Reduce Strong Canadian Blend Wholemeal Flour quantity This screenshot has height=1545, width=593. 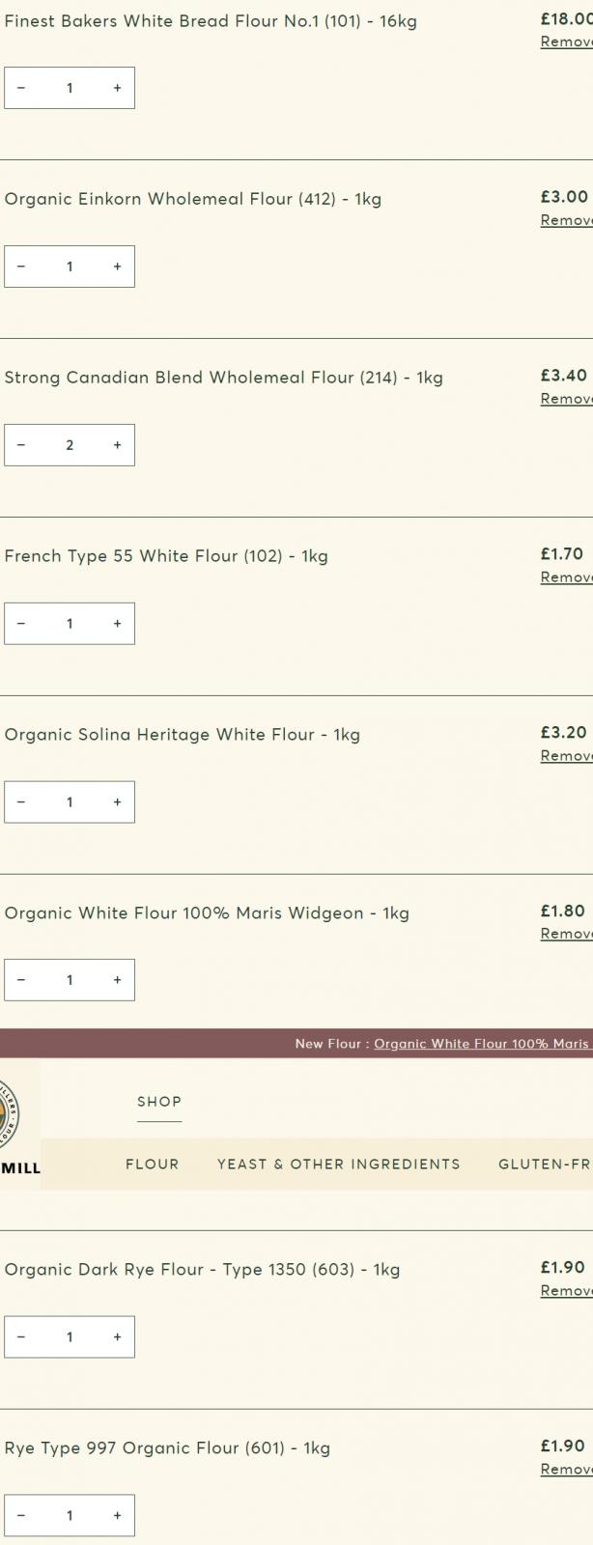(21, 445)
